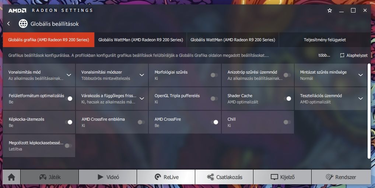Click the RADEON SETTINGS title text
The width and height of the screenshot is (375, 188).
click(x=62, y=11)
